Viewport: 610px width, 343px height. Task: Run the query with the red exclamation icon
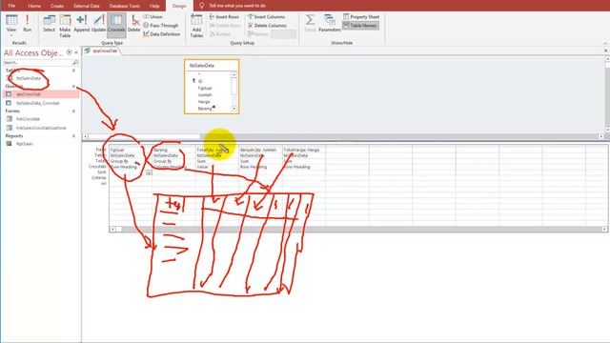pos(28,23)
